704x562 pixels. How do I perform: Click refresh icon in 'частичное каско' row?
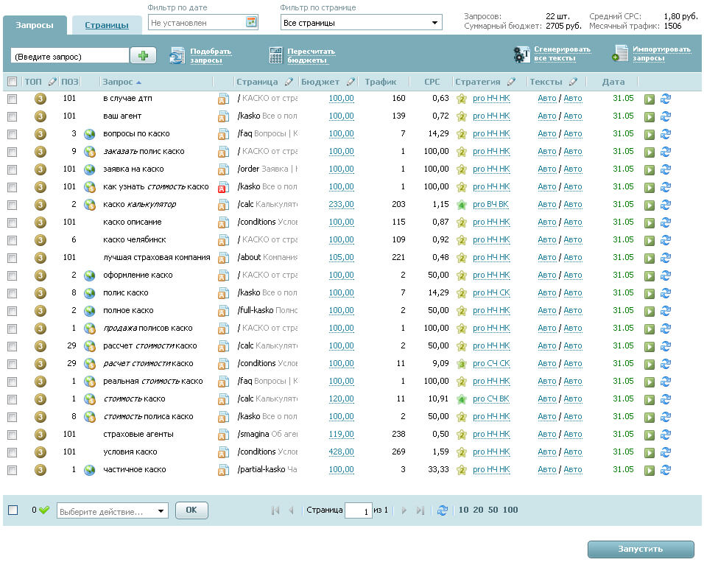point(666,470)
